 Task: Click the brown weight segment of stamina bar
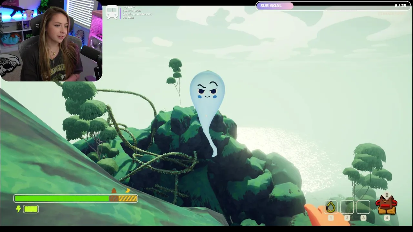[114, 198]
